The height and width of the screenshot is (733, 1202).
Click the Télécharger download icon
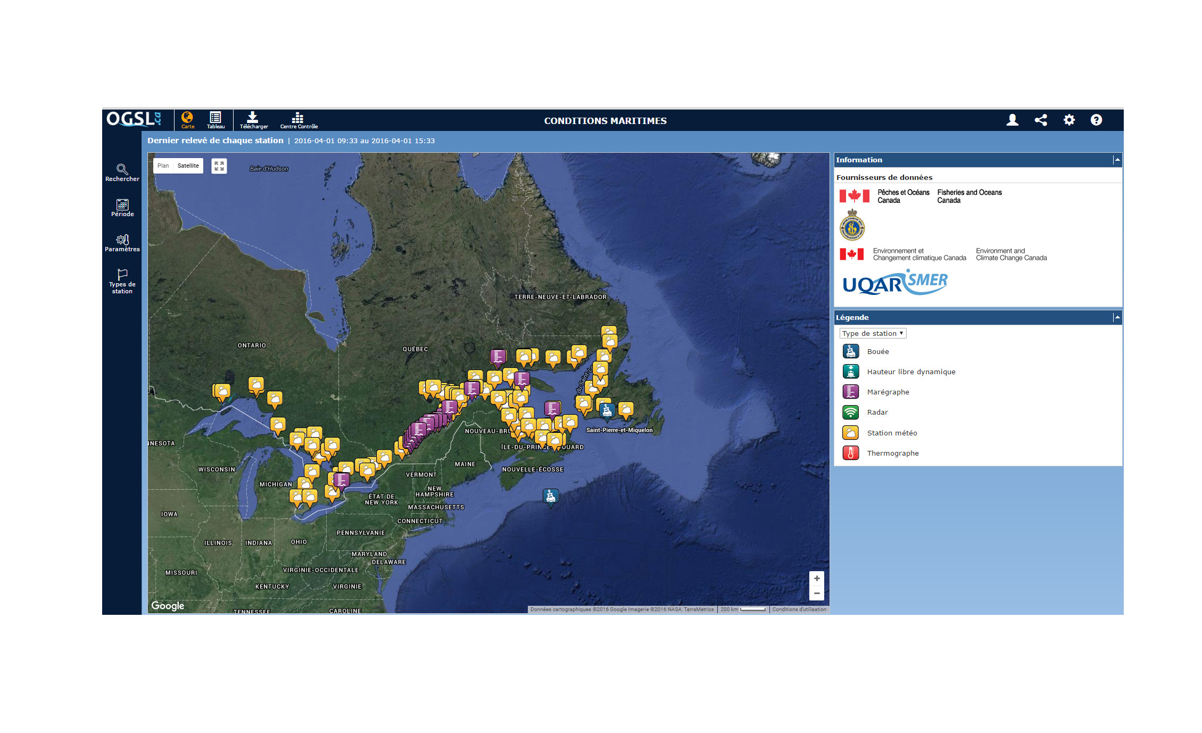tap(253, 120)
